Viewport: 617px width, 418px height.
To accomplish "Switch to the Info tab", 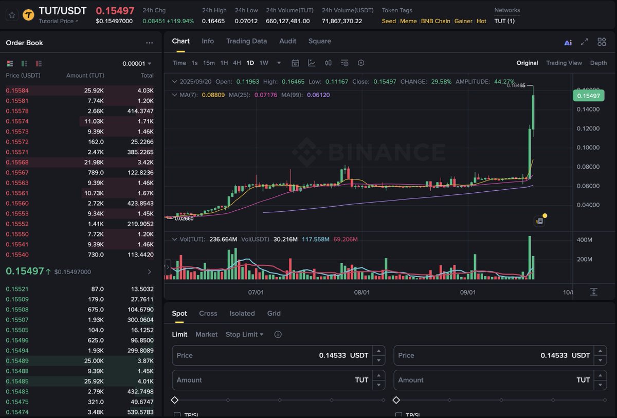I will point(208,41).
